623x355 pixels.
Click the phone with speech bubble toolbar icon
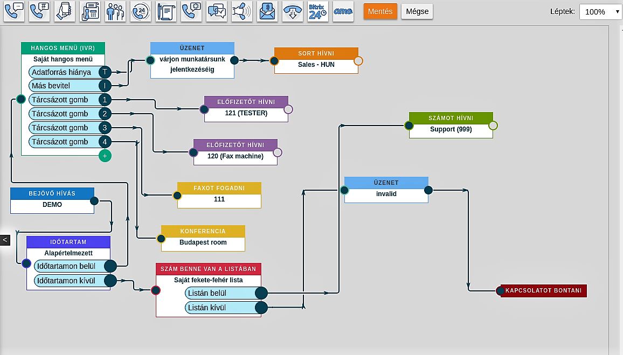pyautogui.click(x=14, y=11)
